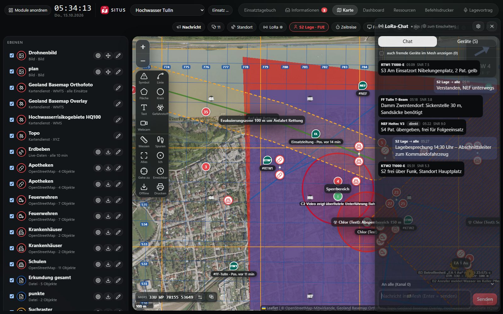Image resolution: width=503 pixels, height=314 pixels.
Task: Open the Gefahrstoff hazard tool
Action: click(160, 110)
